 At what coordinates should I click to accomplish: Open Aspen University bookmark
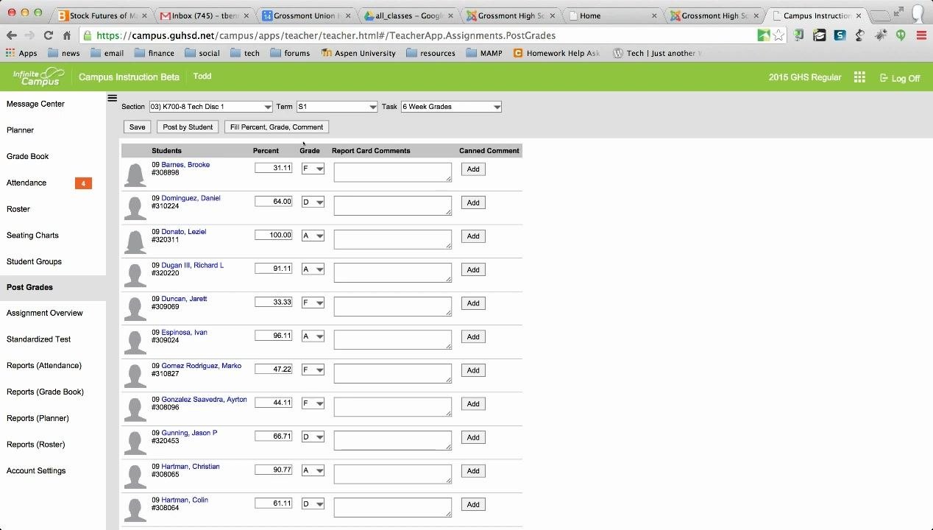(358, 53)
